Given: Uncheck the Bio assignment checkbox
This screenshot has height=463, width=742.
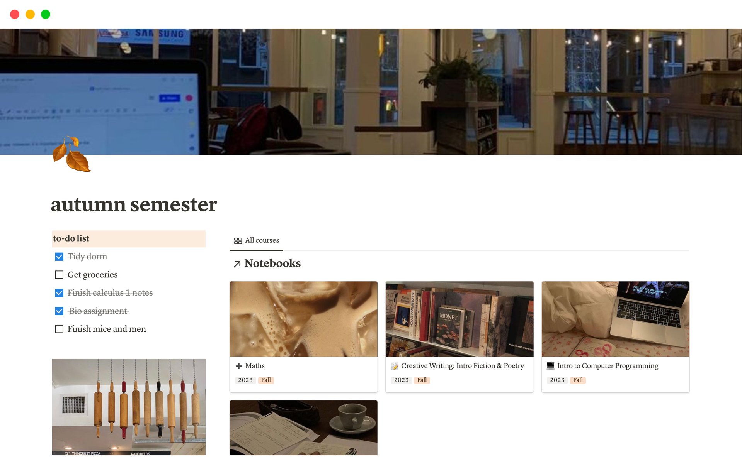Looking at the screenshot, I should 59,311.
